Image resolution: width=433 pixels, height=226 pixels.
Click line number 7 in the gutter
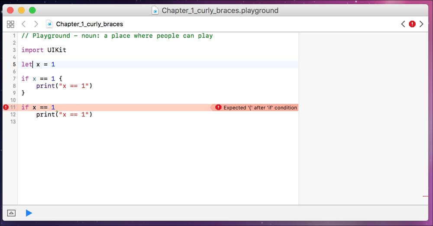[14, 78]
